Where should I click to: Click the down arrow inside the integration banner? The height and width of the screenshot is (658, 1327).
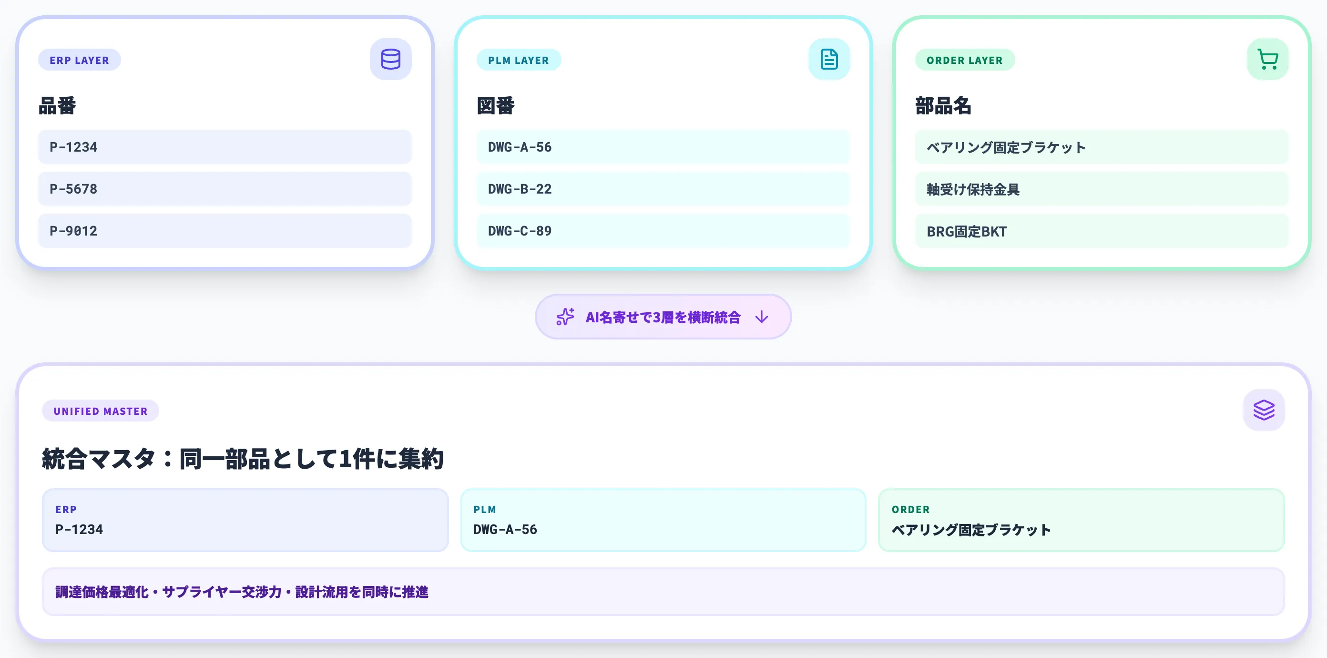[761, 318]
